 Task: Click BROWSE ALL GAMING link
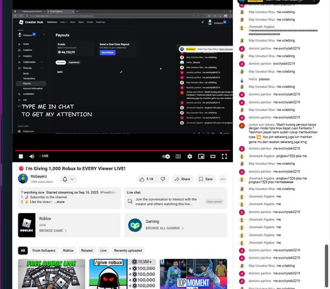tap(164, 228)
